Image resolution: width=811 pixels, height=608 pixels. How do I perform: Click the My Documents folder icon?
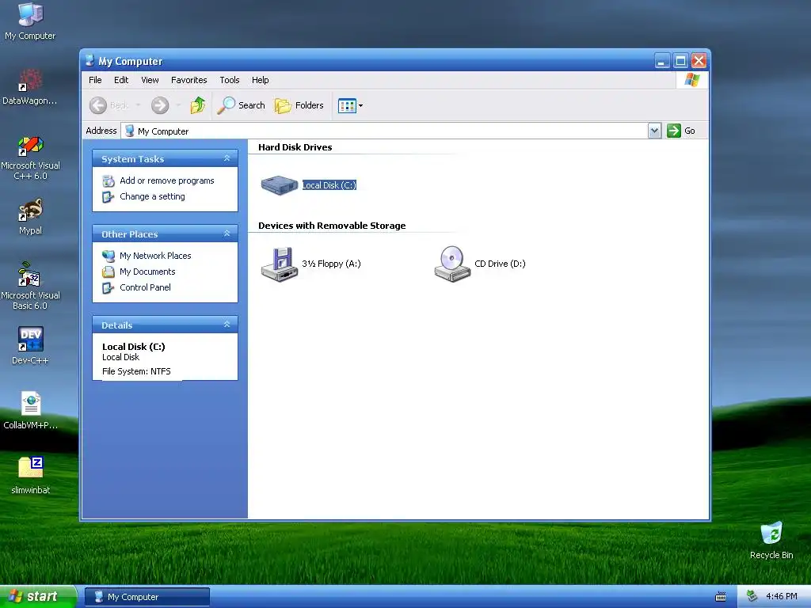click(108, 272)
